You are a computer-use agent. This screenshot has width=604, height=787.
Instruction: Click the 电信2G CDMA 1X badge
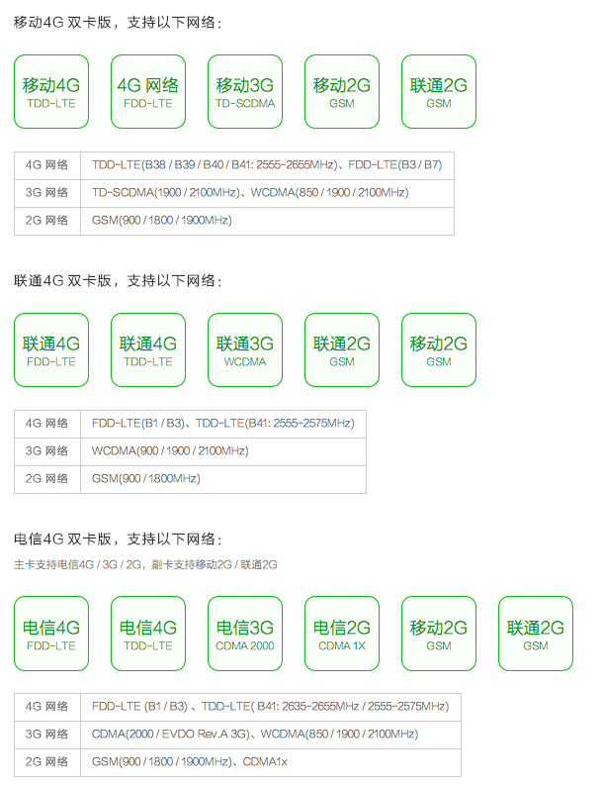click(x=342, y=634)
